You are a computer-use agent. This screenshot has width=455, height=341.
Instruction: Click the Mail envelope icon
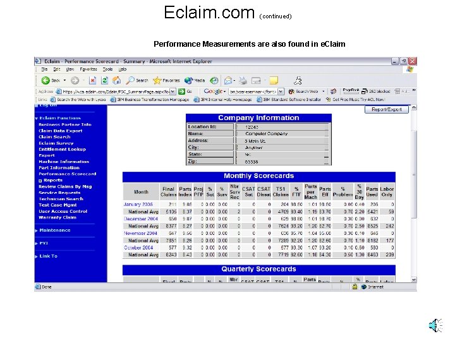[x=228, y=81]
